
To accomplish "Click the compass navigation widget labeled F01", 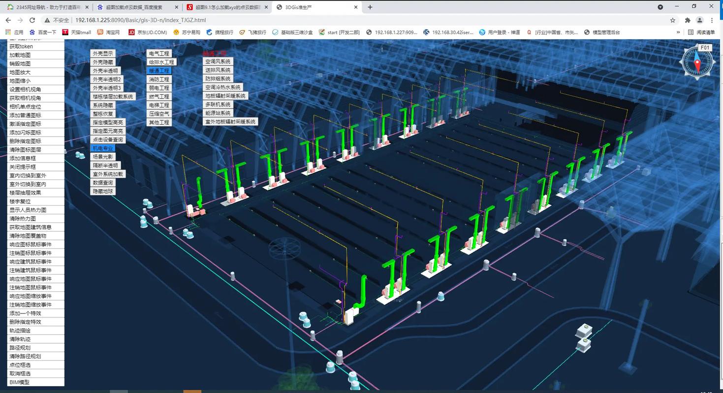I will pyautogui.click(x=696, y=61).
